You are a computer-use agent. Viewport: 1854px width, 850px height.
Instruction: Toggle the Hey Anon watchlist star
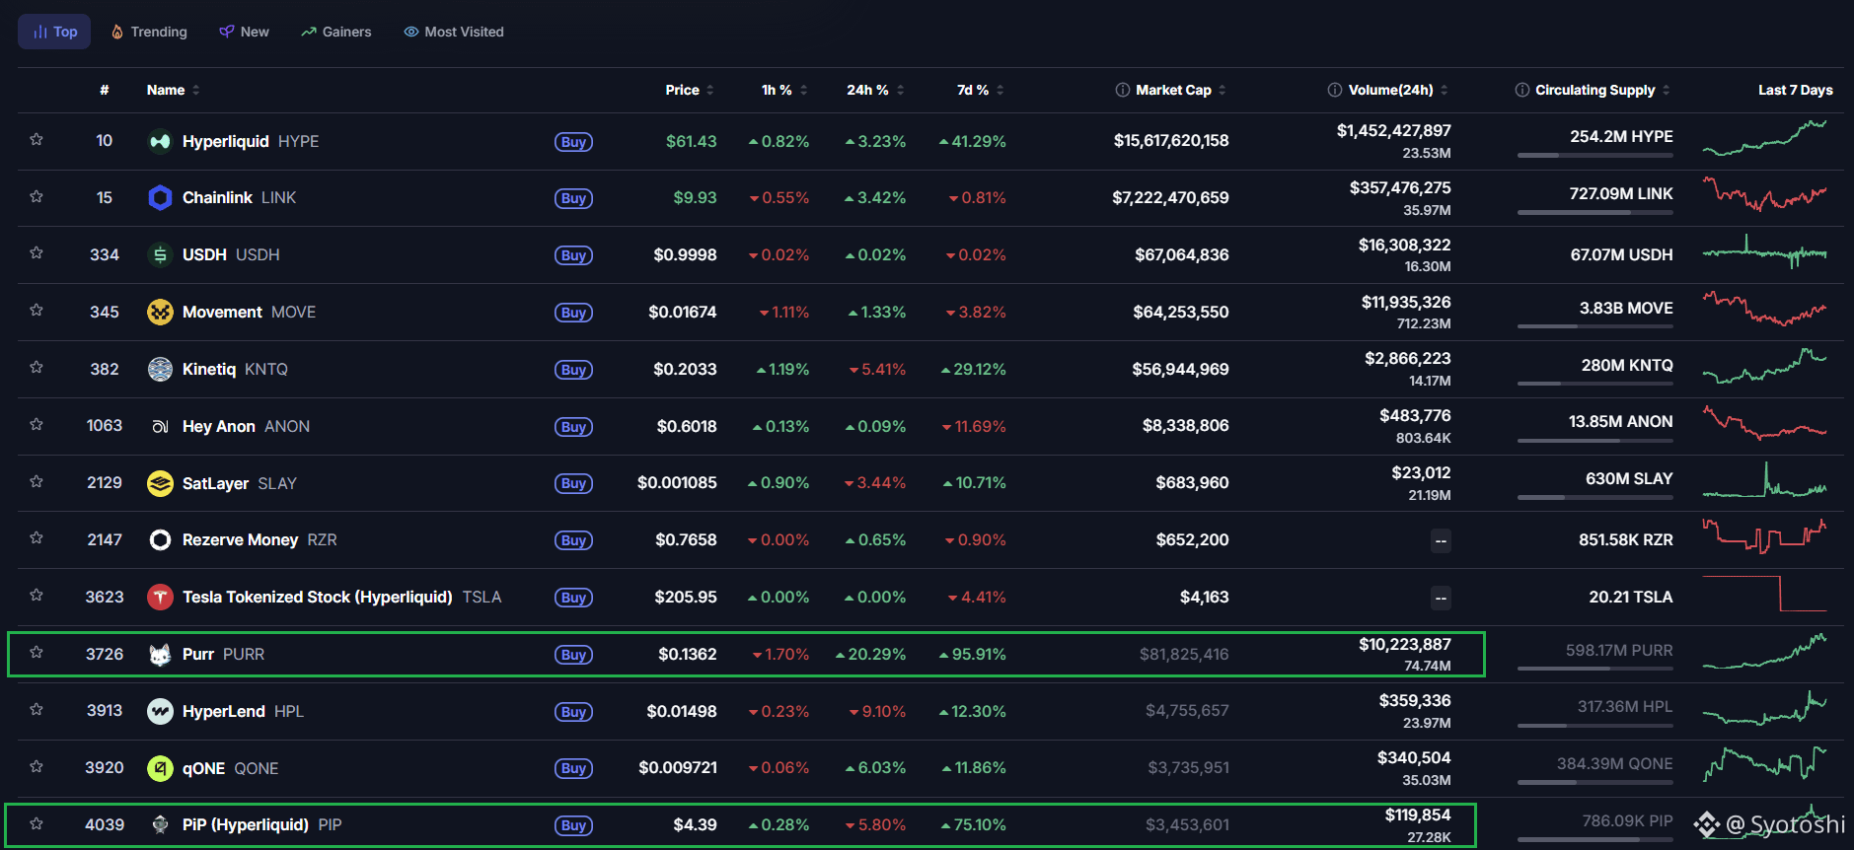click(x=37, y=425)
